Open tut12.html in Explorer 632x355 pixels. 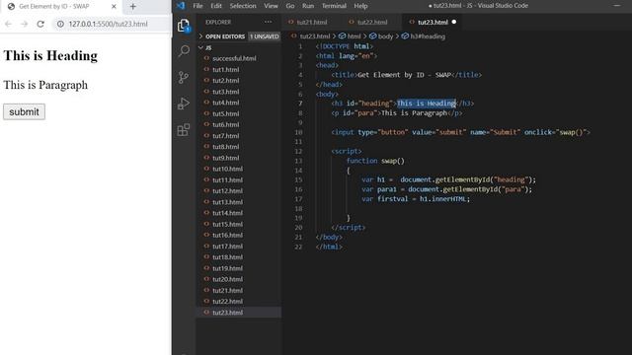pos(239,190)
